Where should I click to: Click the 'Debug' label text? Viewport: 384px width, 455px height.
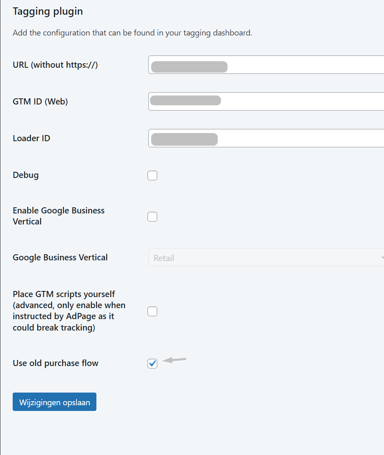tap(26, 175)
